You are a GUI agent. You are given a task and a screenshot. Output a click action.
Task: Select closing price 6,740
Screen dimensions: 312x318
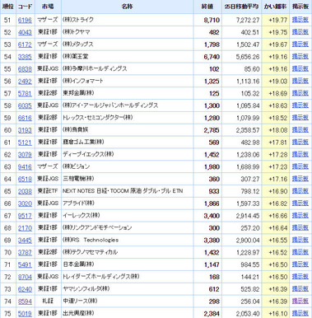[x=212, y=57]
